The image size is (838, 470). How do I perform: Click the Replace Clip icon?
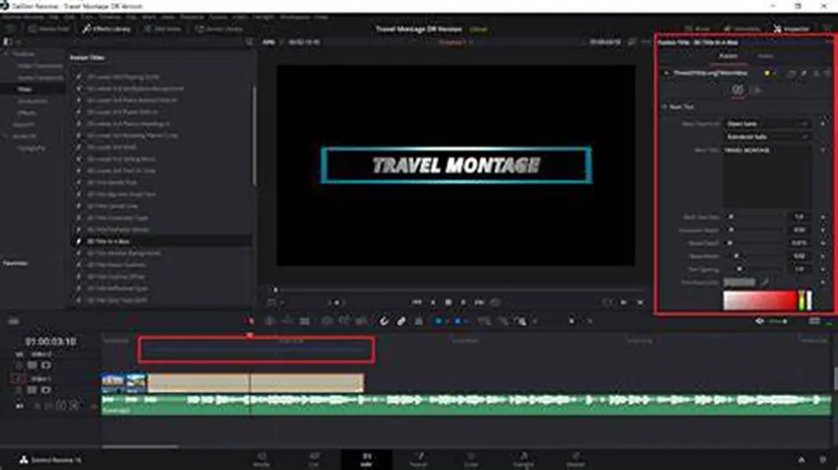point(361,321)
